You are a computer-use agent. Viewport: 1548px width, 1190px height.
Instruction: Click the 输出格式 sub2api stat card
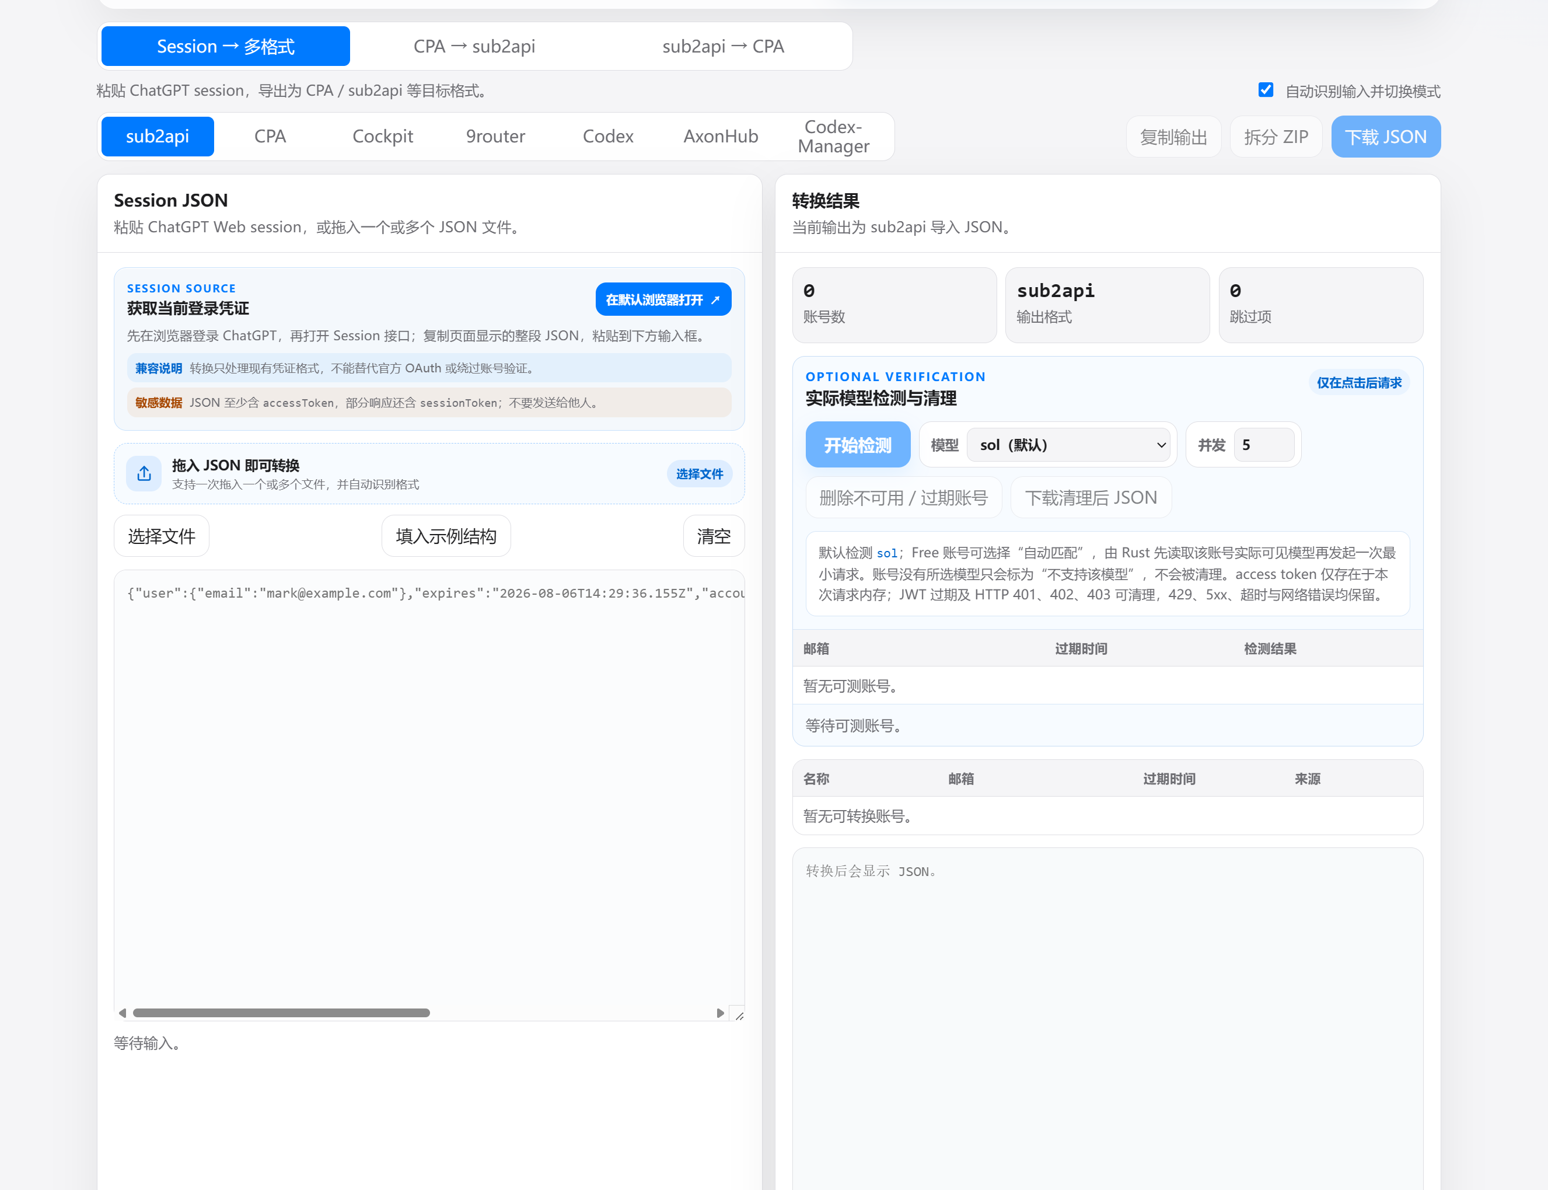(1107, 305)
